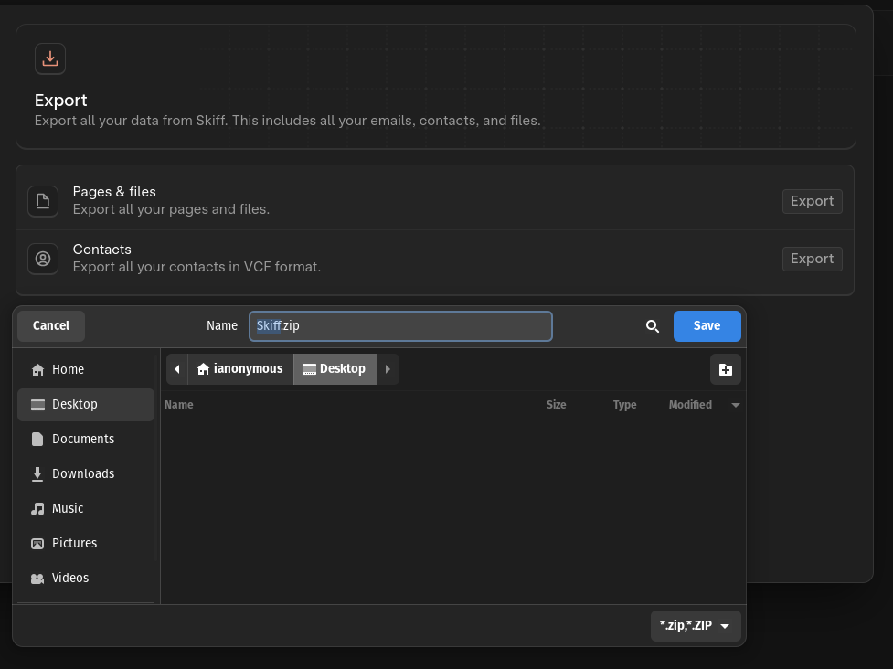The height and width of the screenshot is (669, 893).
Task: Select Documents in the sidebar
Action: coord(82,439)
